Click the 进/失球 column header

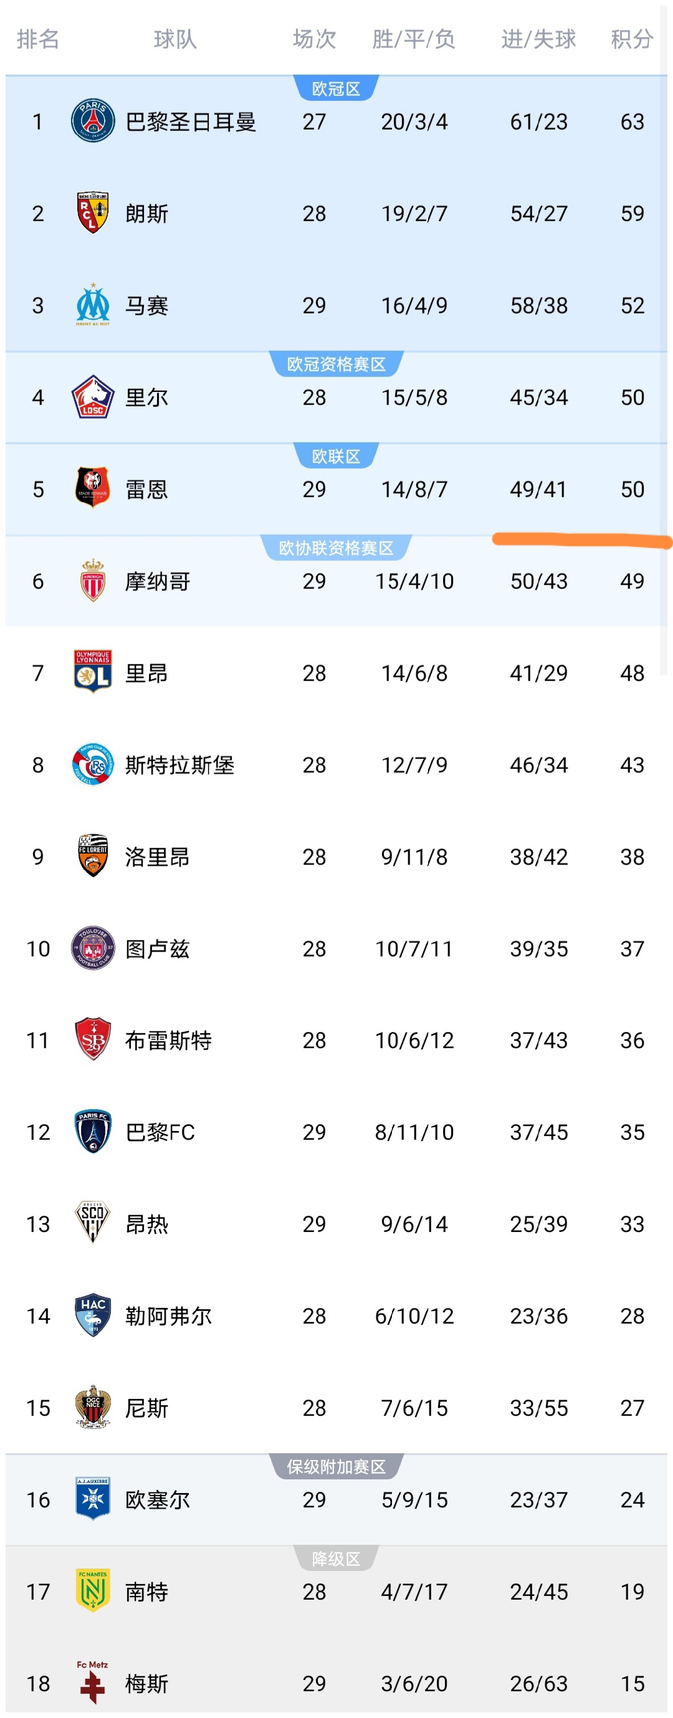pos(538,39)
